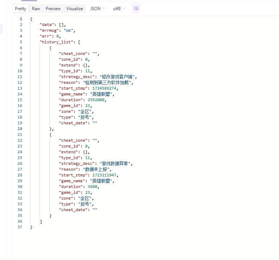Click the start_stmp value 1723211947
The height and width of the screenshot is (260, 279).
click(104, 175)
